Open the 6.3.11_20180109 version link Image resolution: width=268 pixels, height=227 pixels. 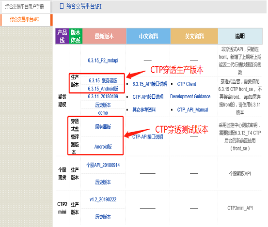pos(103,97)
